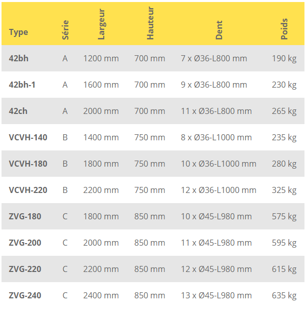Image resolution: width=307 pixels, height=311 pixels.
Task: Click the VCVH-140 type name
Action: (28, 138)
